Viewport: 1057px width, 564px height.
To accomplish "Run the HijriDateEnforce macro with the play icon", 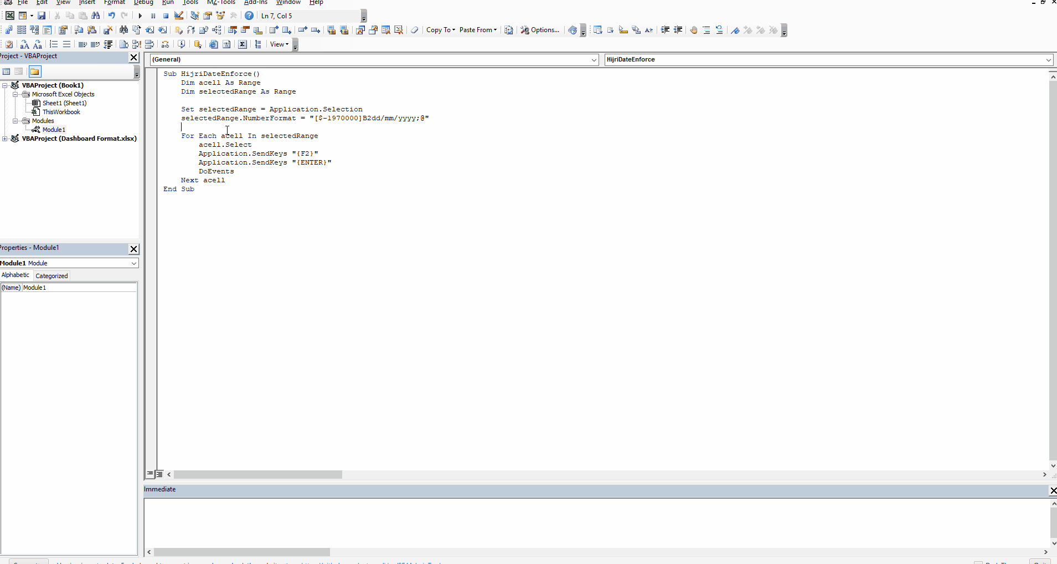I will tap(140, 16).
